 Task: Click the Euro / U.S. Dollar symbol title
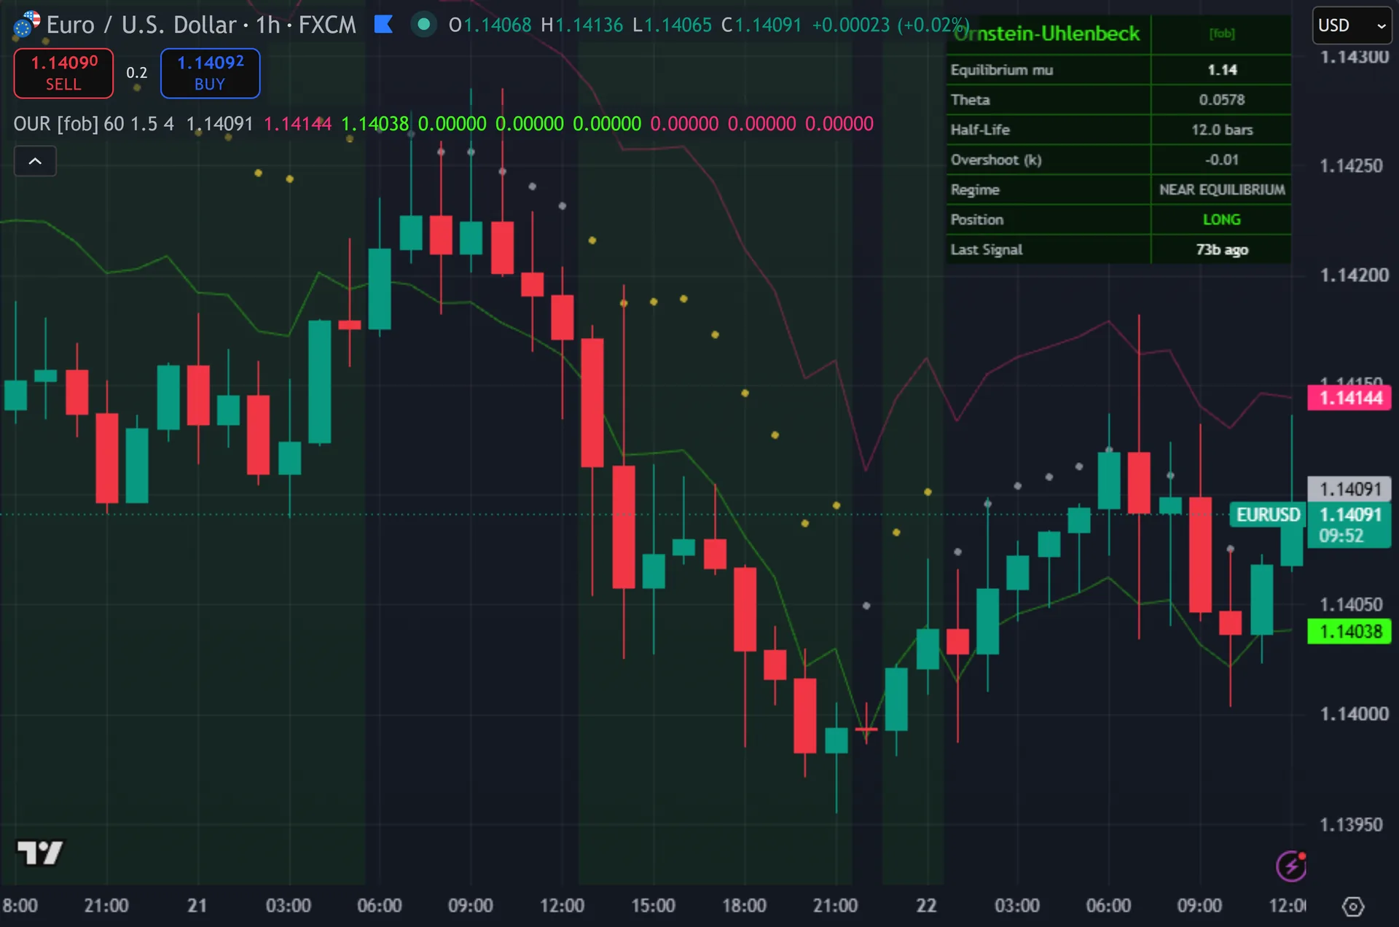141,25
